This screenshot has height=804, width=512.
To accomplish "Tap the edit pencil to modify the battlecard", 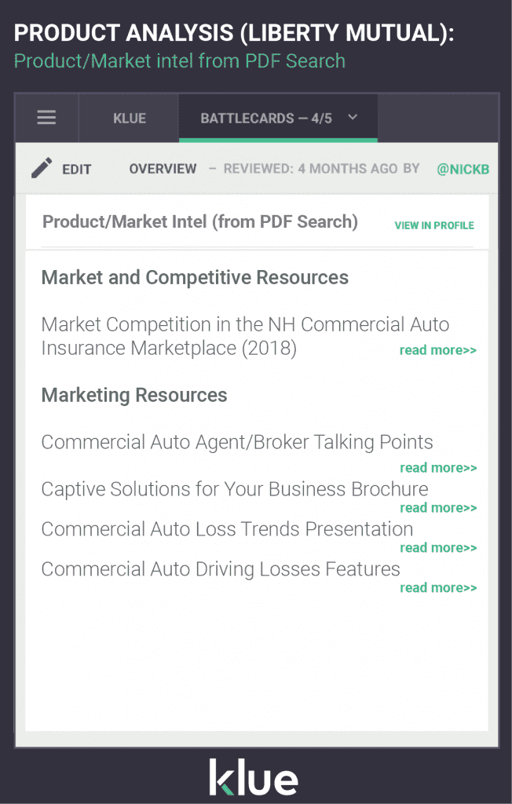I will pos(42,168).
